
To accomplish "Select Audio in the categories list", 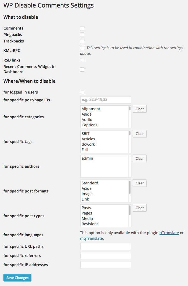I will coord(87,120).
